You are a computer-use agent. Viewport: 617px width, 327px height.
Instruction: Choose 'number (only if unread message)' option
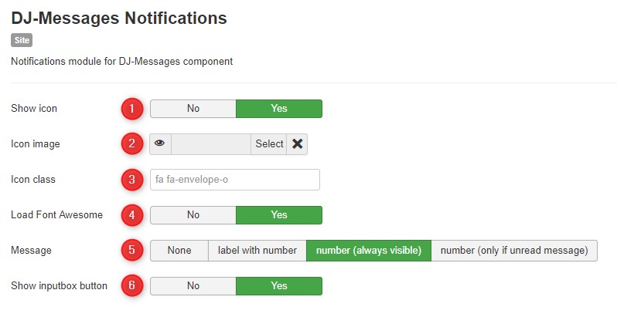(514, 251)
